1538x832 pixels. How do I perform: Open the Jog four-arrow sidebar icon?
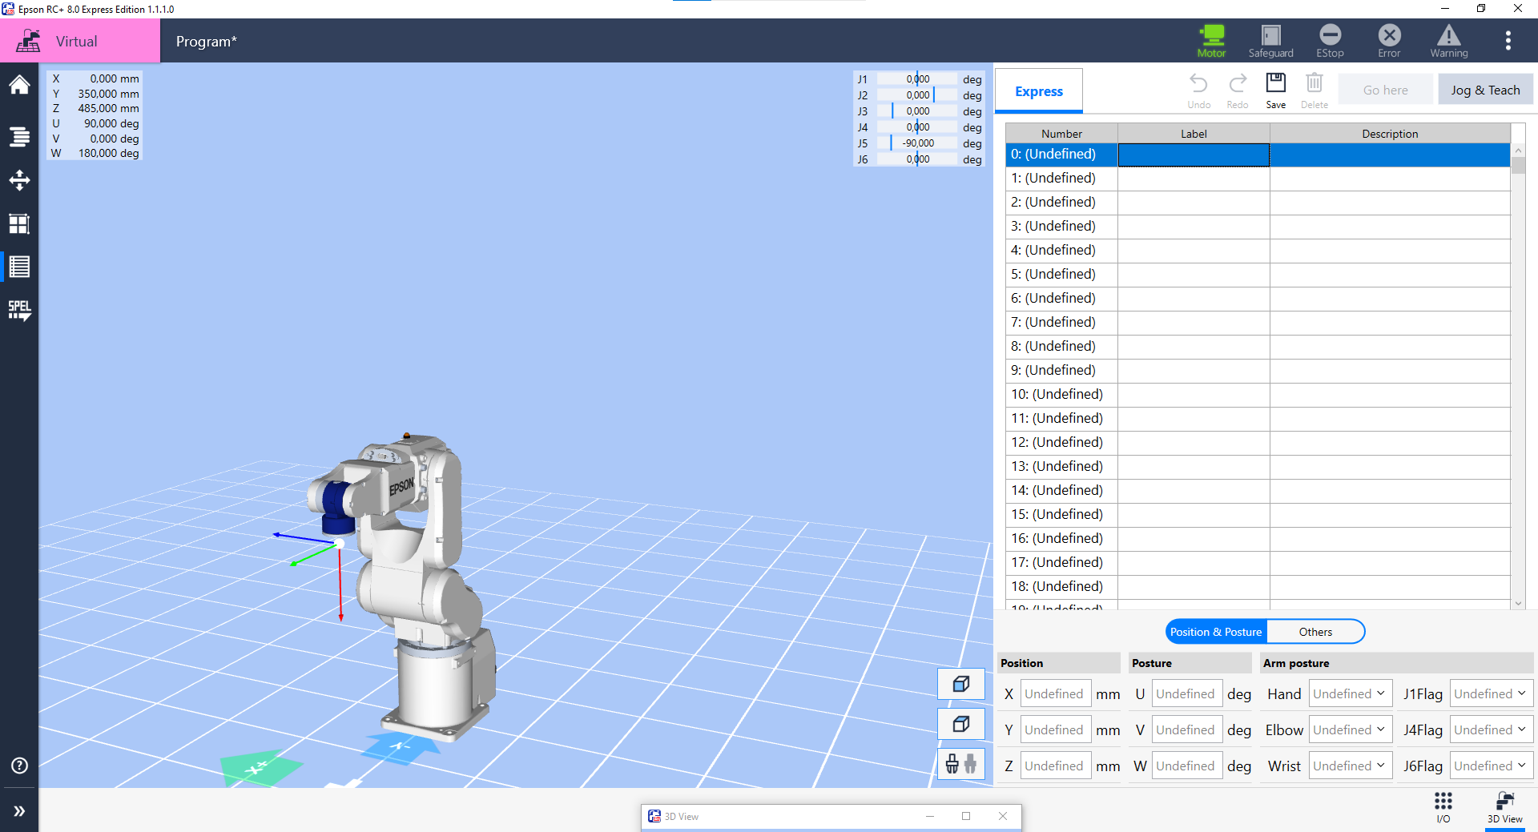19,180
